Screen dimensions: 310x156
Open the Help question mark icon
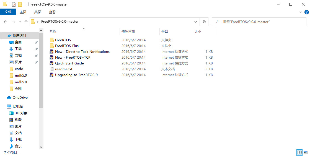click(307, 12)
